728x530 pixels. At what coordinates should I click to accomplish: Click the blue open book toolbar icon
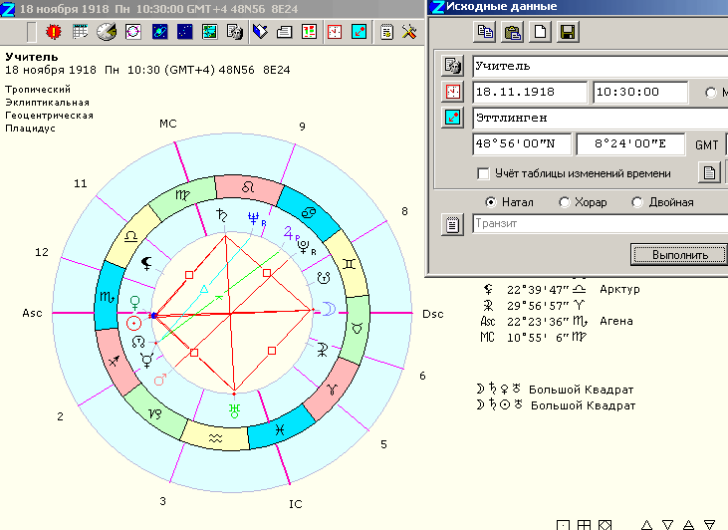260,32
